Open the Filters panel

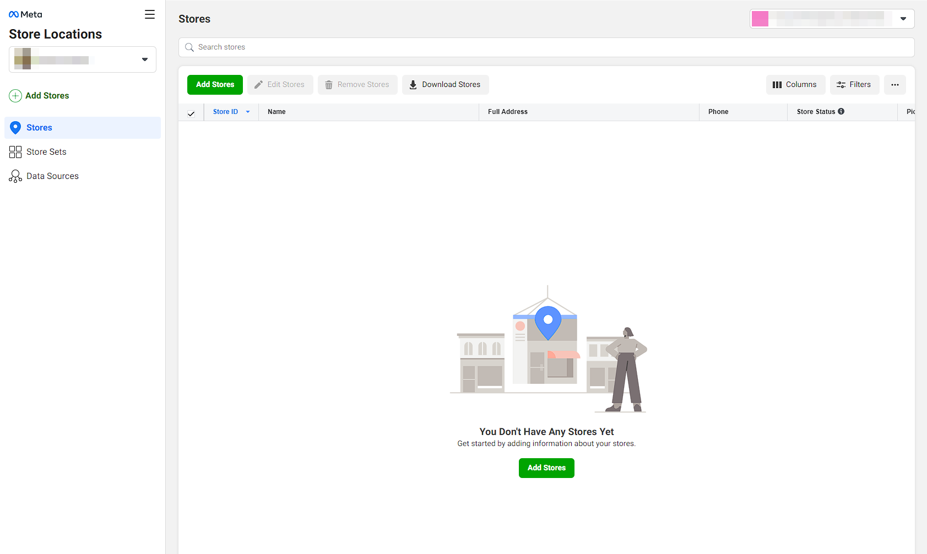pyautogui.click(x=854, y=84)
